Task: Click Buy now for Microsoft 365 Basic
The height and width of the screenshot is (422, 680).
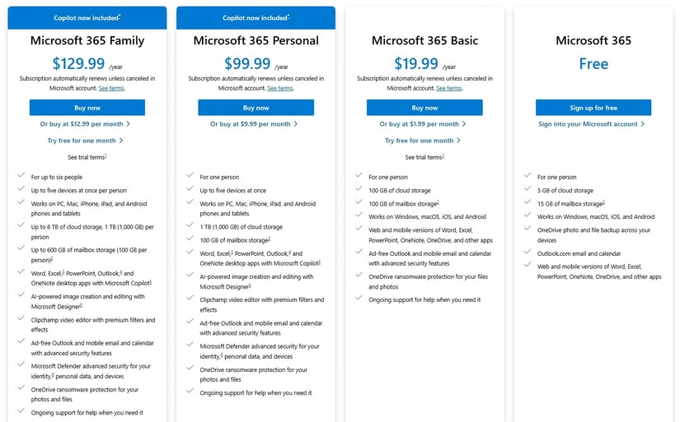Action: [424, 108]
